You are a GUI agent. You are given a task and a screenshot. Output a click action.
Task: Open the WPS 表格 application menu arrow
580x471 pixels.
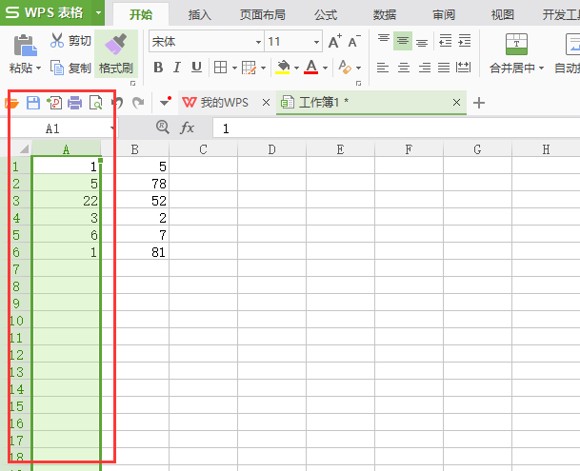(x=97, y=13)
